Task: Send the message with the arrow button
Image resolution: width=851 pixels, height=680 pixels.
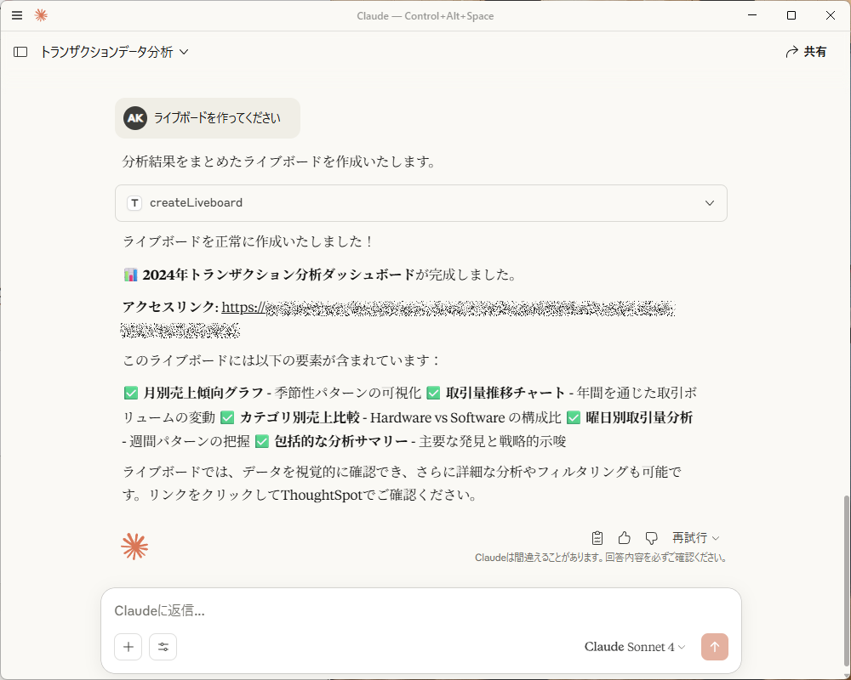Action: tap(714, 647)
